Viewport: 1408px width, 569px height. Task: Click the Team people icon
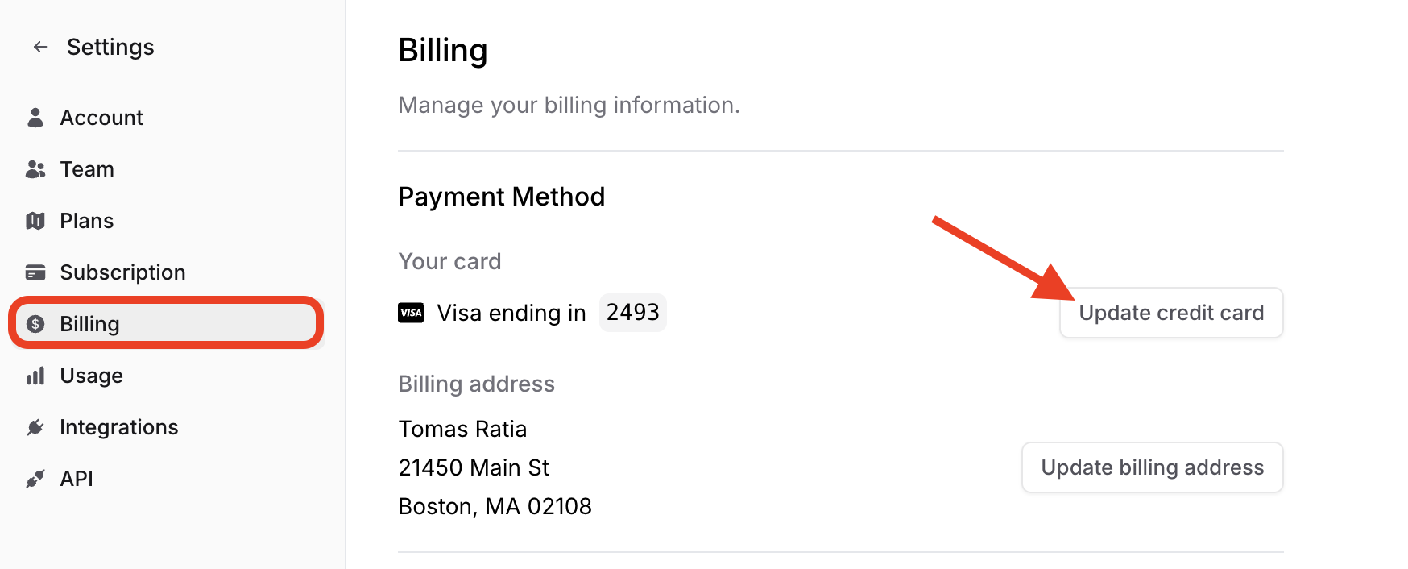tap(35, 169)
